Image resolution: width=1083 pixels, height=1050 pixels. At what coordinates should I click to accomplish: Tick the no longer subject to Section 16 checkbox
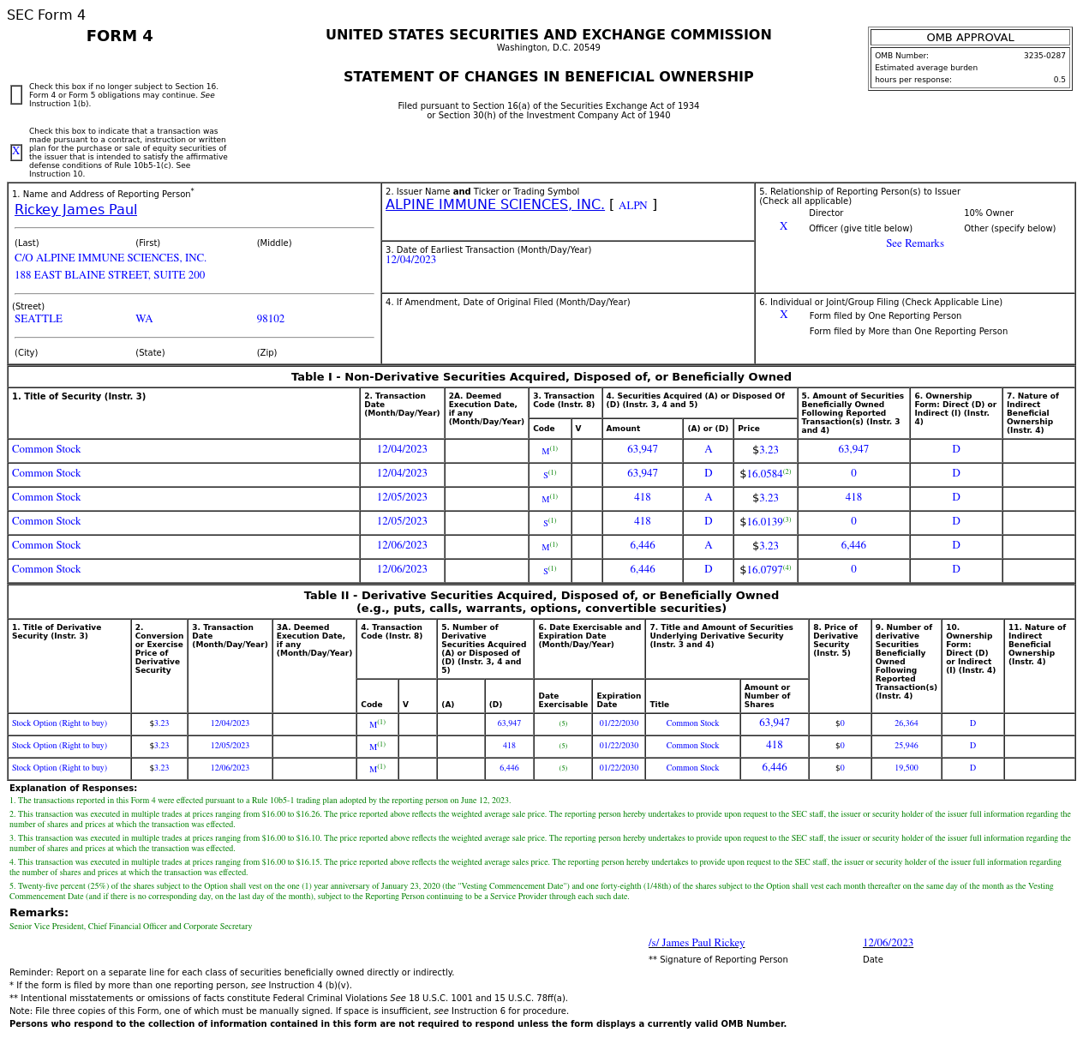click(x=16, y=95)
